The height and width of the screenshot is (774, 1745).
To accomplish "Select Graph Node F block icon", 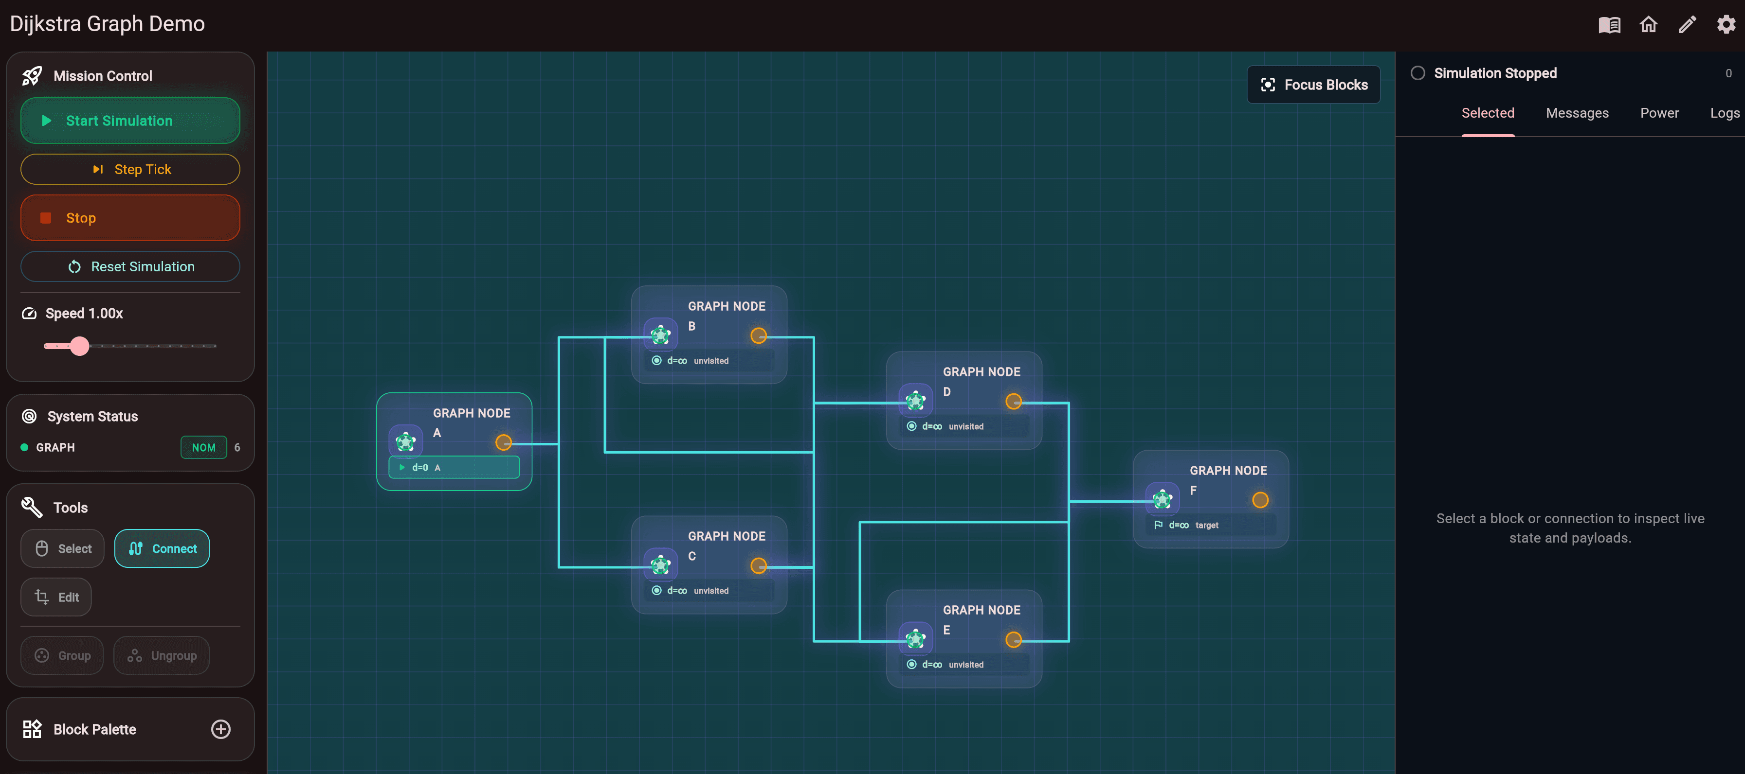I will coord(1163,499).
